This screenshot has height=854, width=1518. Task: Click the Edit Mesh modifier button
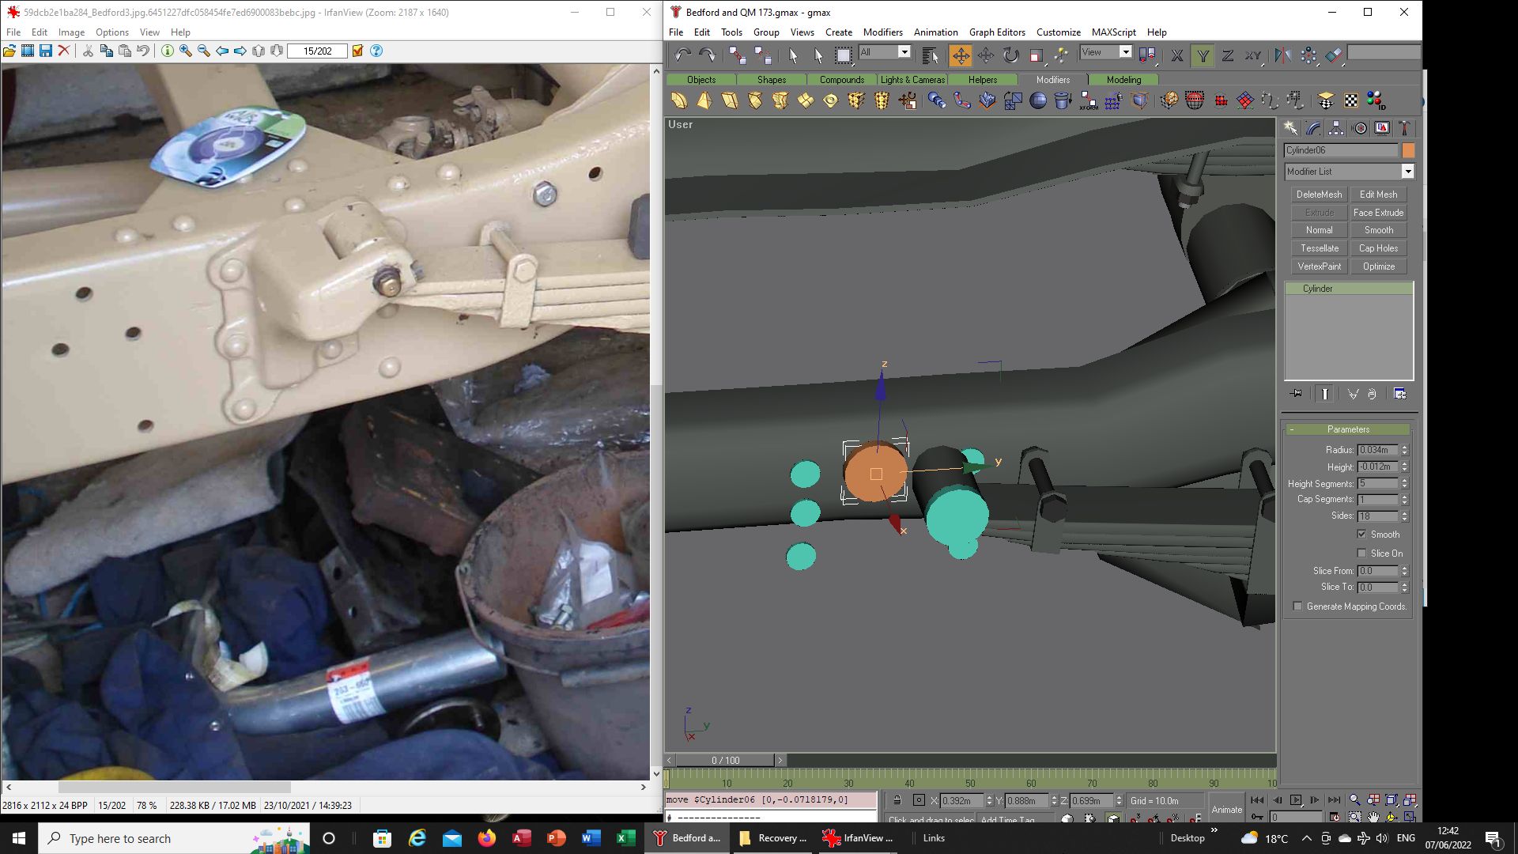1378,195
